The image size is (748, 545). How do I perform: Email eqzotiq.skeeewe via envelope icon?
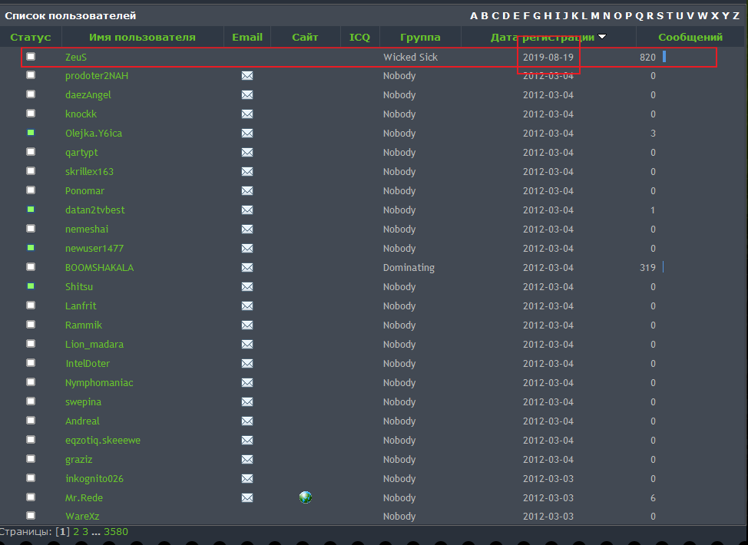point(247,440)
